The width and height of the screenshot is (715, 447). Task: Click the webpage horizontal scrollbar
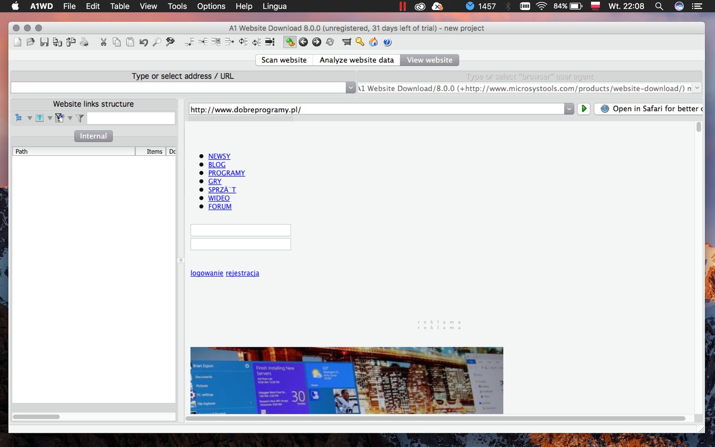[x=435, y=418]
